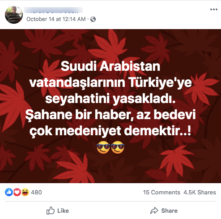
Task: Click the Share button label
Action: click(x=170, y=210)
